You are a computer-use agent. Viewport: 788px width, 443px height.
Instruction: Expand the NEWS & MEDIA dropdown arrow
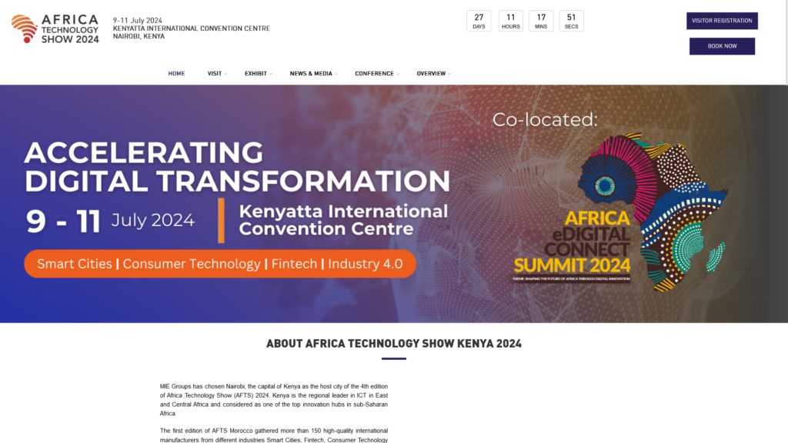tap(336, 74)
